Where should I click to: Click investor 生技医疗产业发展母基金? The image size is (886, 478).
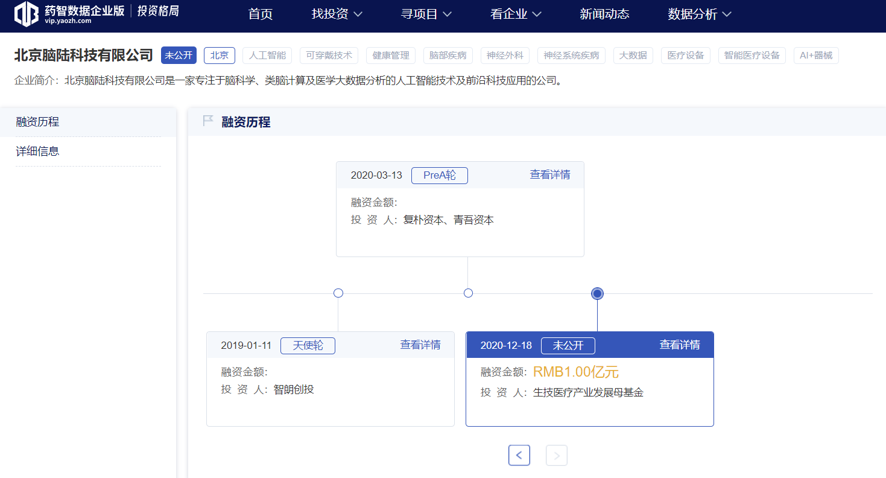[x=589, y=393]
